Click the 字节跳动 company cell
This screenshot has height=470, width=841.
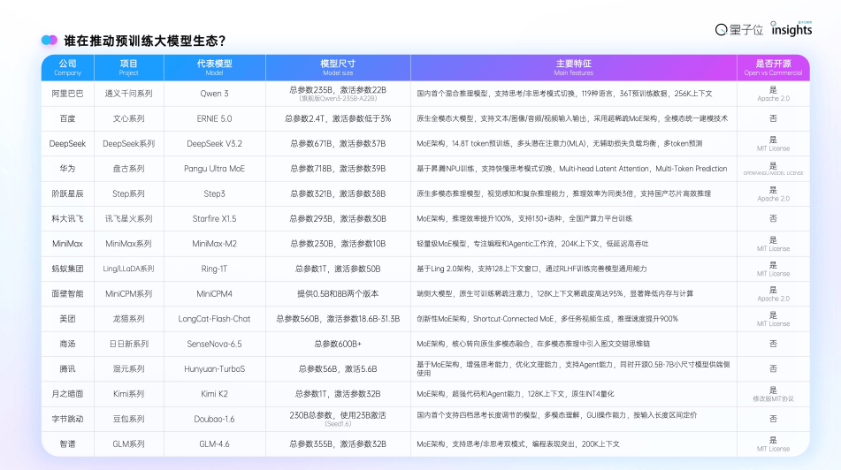[68, 418]
